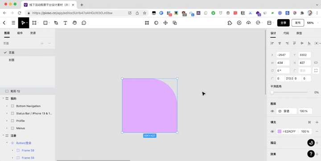Expand the Bottom Navigation layer
321x161 pixels.
coord(7,106)
